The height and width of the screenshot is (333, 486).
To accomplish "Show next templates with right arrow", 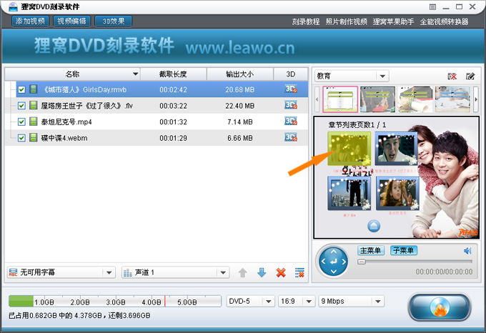I will pyautogui.click(x=476, y=99).
